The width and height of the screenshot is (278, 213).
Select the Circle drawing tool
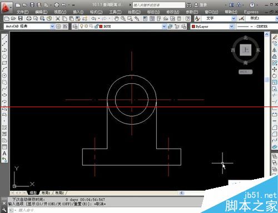[x=4, y=75]
